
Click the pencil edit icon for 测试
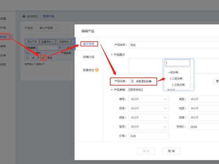pos(43,58)
